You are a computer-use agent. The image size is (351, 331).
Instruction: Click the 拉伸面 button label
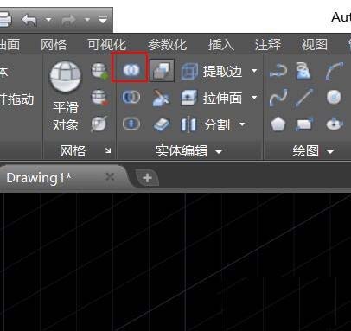222,98
